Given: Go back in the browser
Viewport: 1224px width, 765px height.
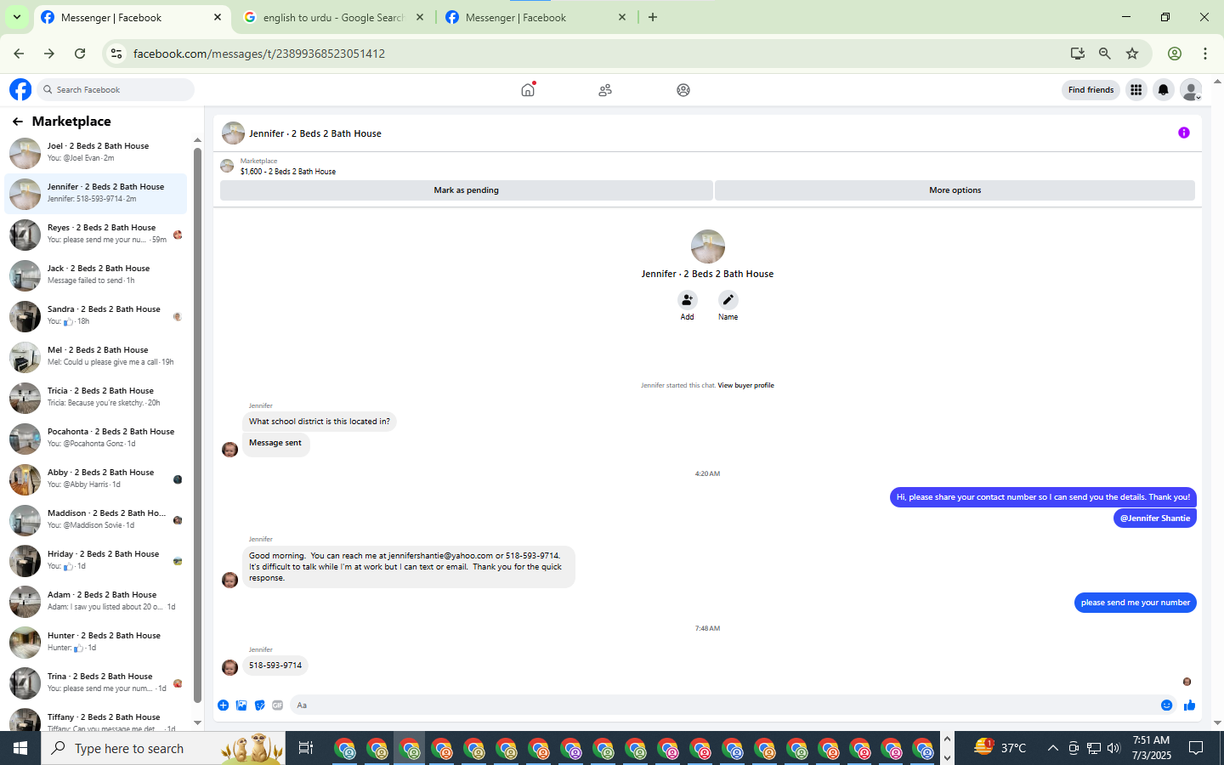Looking at the screenshot, I should [19, 54].
